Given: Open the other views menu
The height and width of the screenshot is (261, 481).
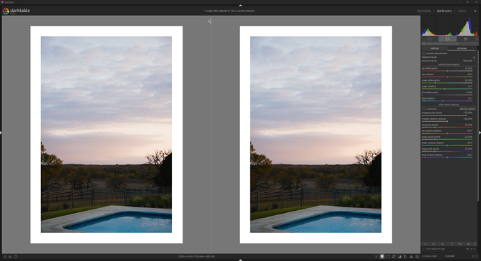Looking at the screenshot, I should pos(462,10).
